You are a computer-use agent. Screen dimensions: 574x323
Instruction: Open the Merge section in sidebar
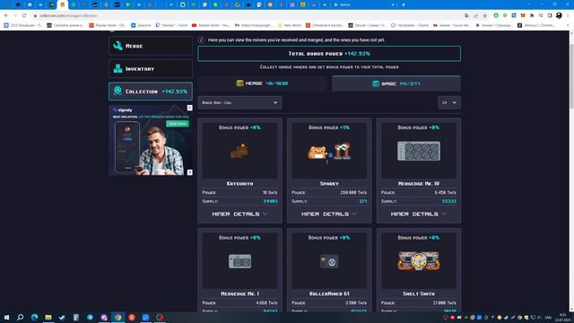tap(151, 46)
